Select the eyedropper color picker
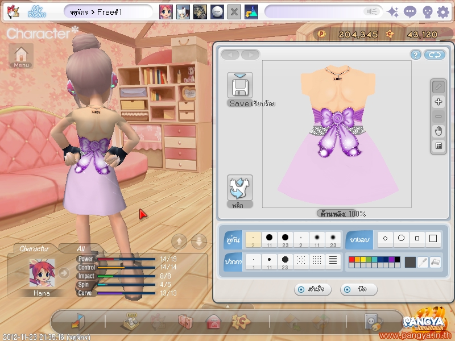The image size is (455, 341). pyautogui.click(x=423, y=262)
